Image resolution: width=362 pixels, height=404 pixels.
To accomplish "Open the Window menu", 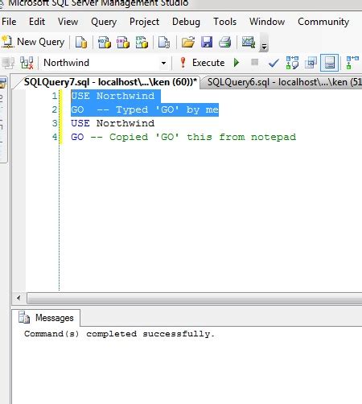I will (x=267, y=22).
